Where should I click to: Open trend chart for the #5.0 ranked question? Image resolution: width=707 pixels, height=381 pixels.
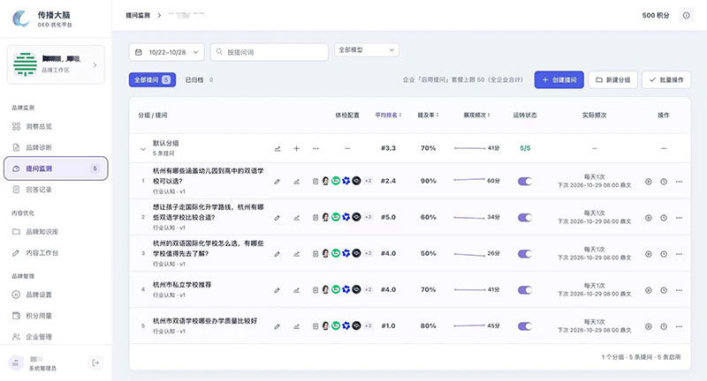[x=296, y=218]
